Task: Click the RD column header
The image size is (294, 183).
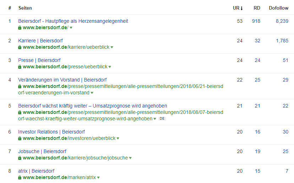Action: tap(257, 8)
